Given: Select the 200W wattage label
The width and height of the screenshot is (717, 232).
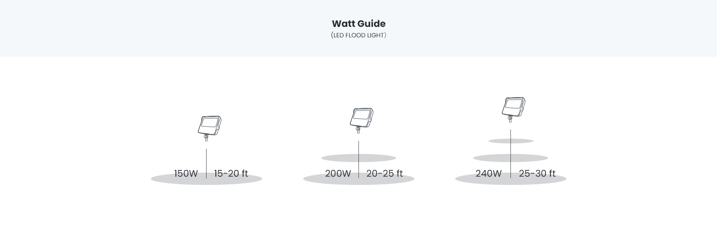Looking at the screenshot, I should coord(338,174).
